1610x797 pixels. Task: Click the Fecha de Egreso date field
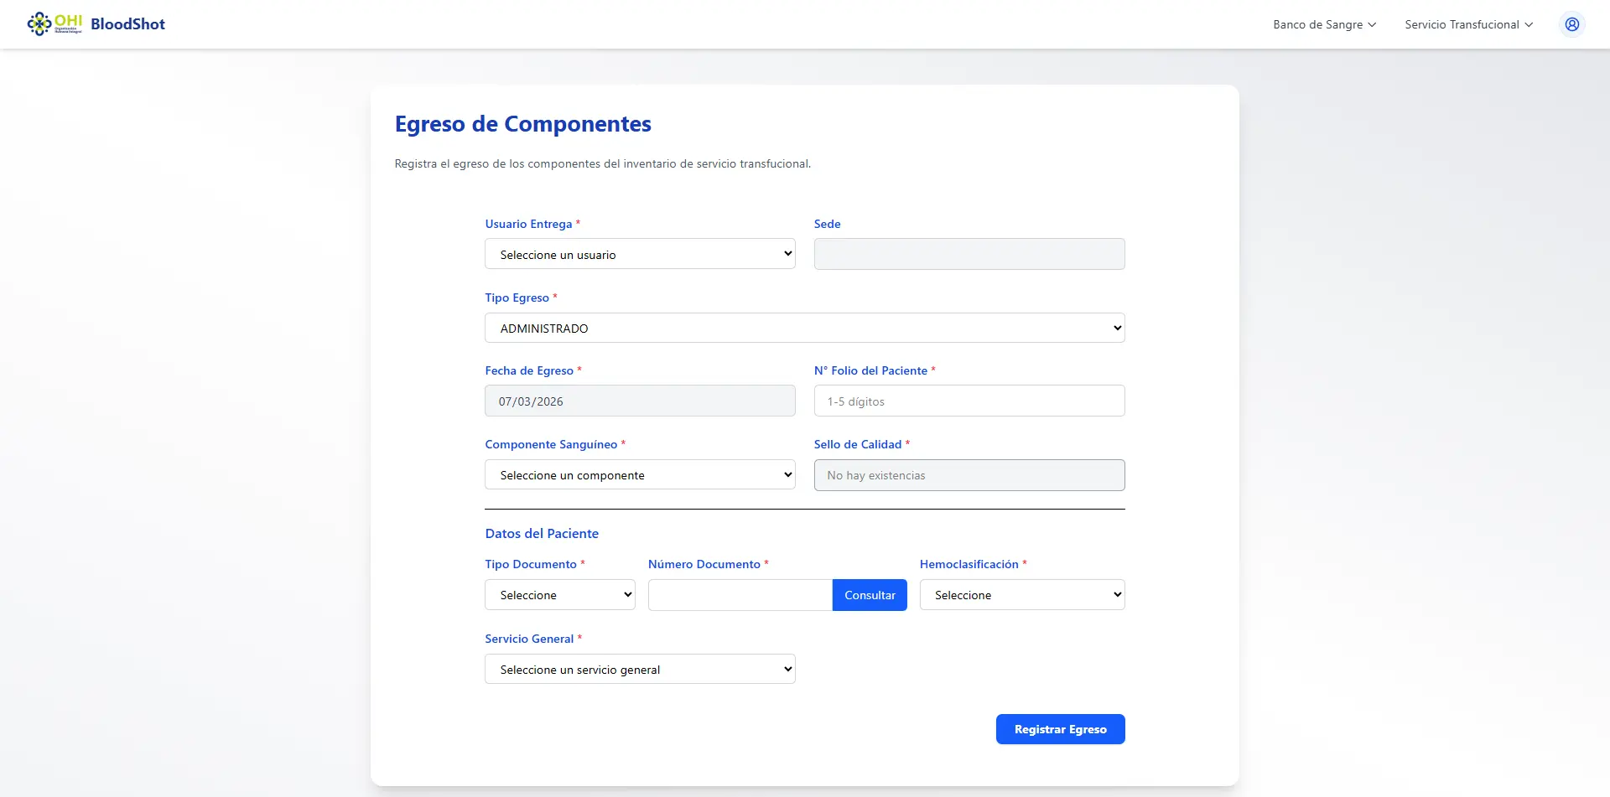tap(640, 401)
